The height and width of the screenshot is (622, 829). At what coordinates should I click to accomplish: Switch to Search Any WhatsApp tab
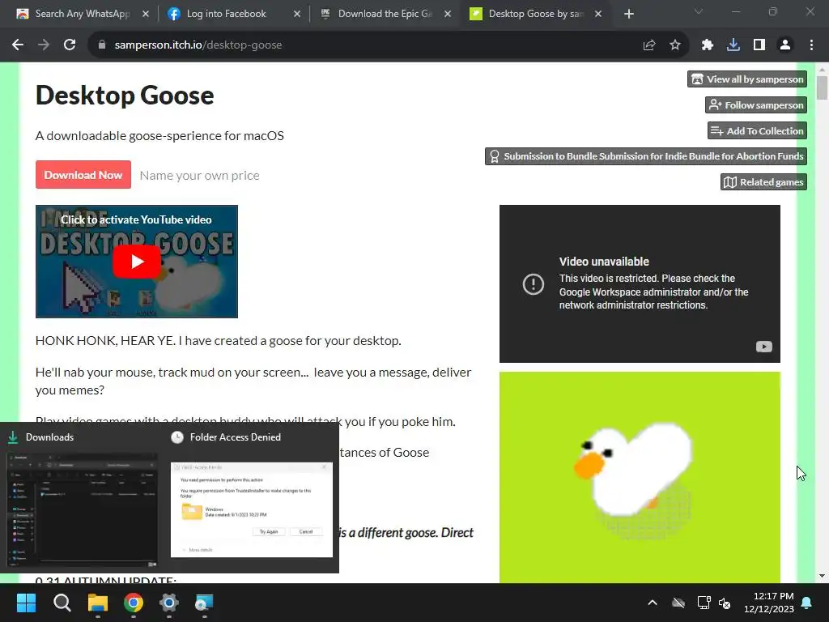point(82,14)
